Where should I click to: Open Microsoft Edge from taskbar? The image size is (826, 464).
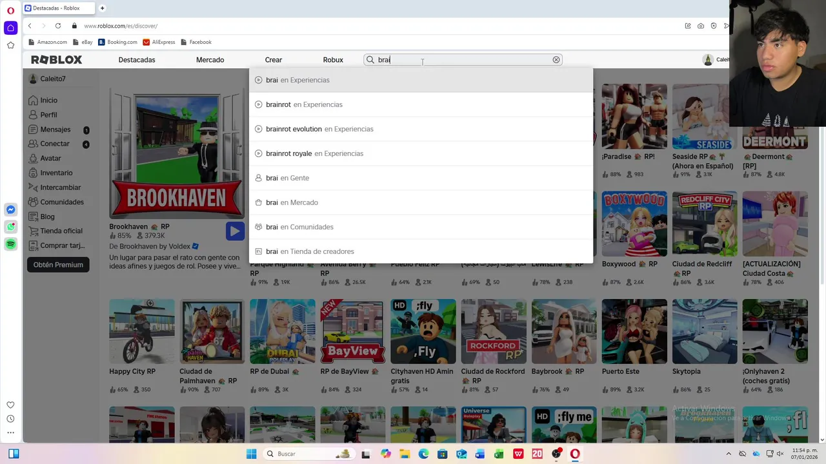point(423,454)
